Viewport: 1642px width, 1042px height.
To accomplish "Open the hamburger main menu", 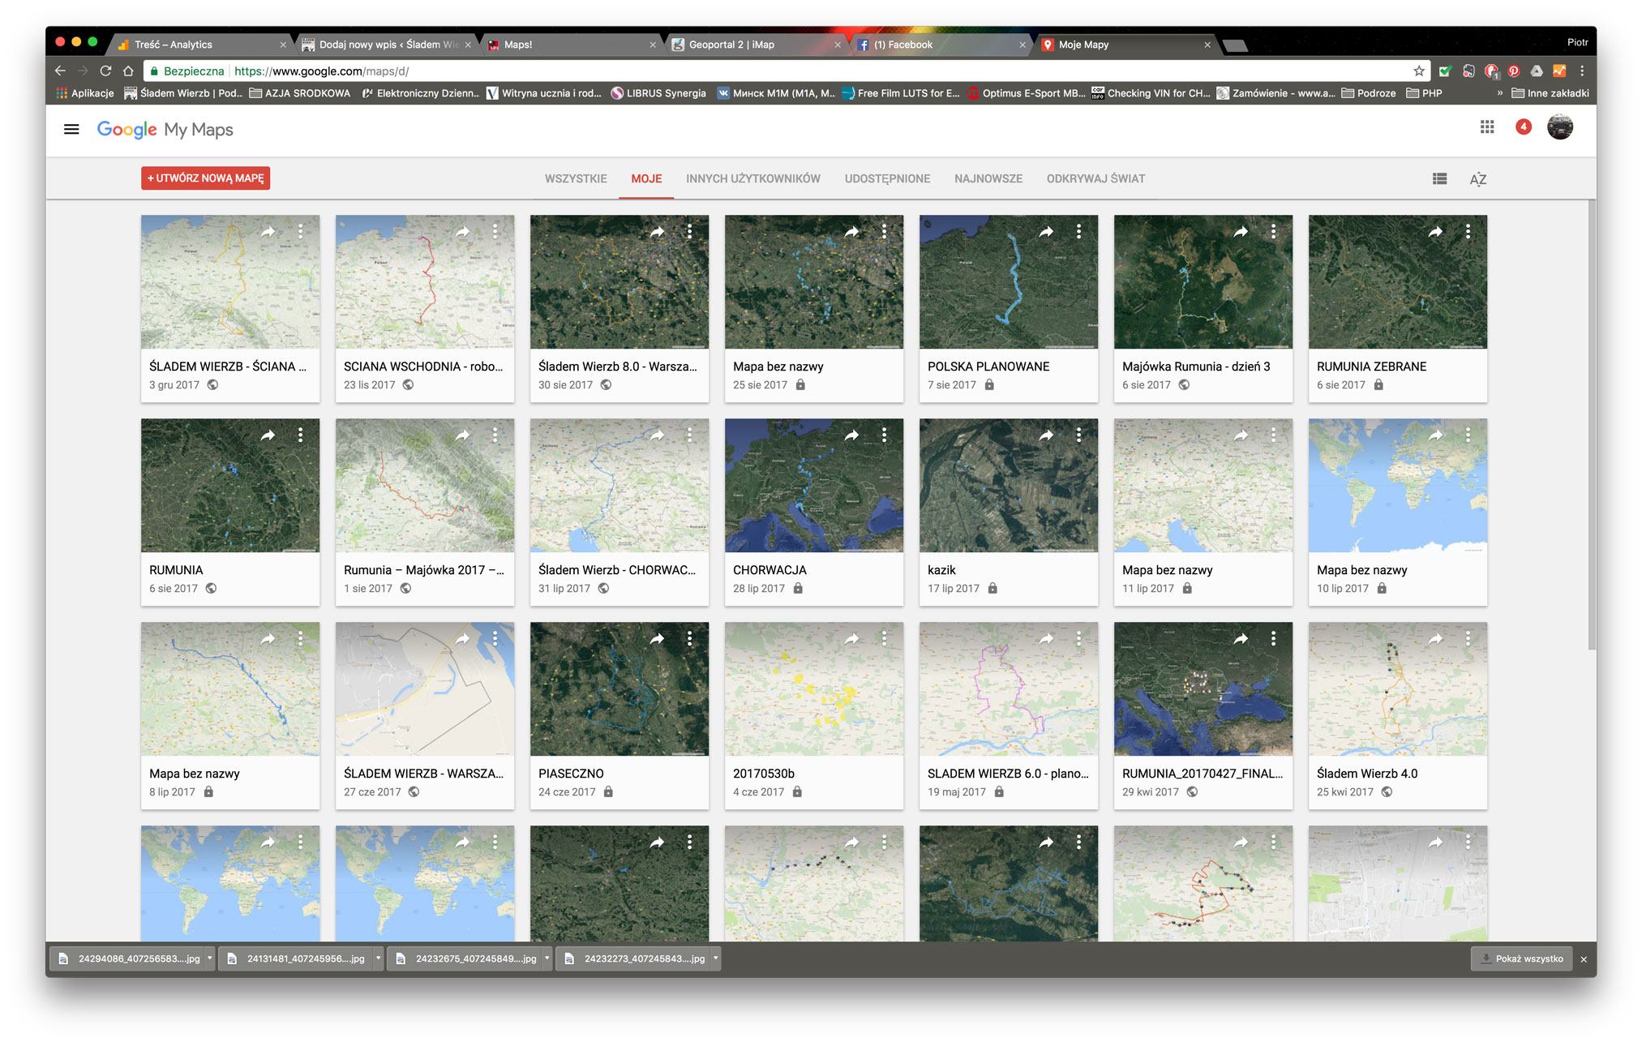I will (x=71, y=129).
